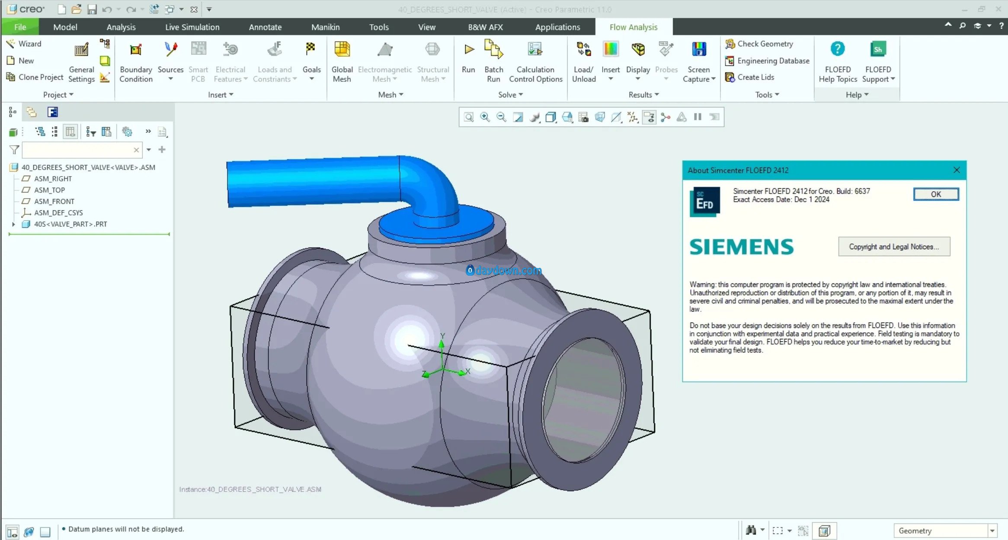
Task: Open Saved Orientations cube icon
Action: point(567,117)
